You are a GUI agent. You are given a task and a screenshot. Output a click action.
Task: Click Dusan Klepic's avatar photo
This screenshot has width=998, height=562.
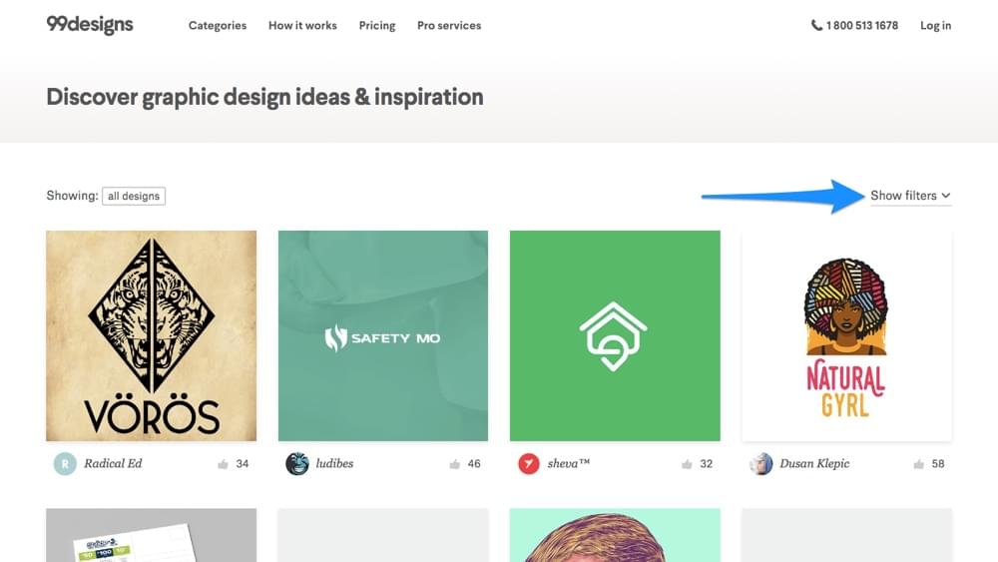[x=761, y=463]
